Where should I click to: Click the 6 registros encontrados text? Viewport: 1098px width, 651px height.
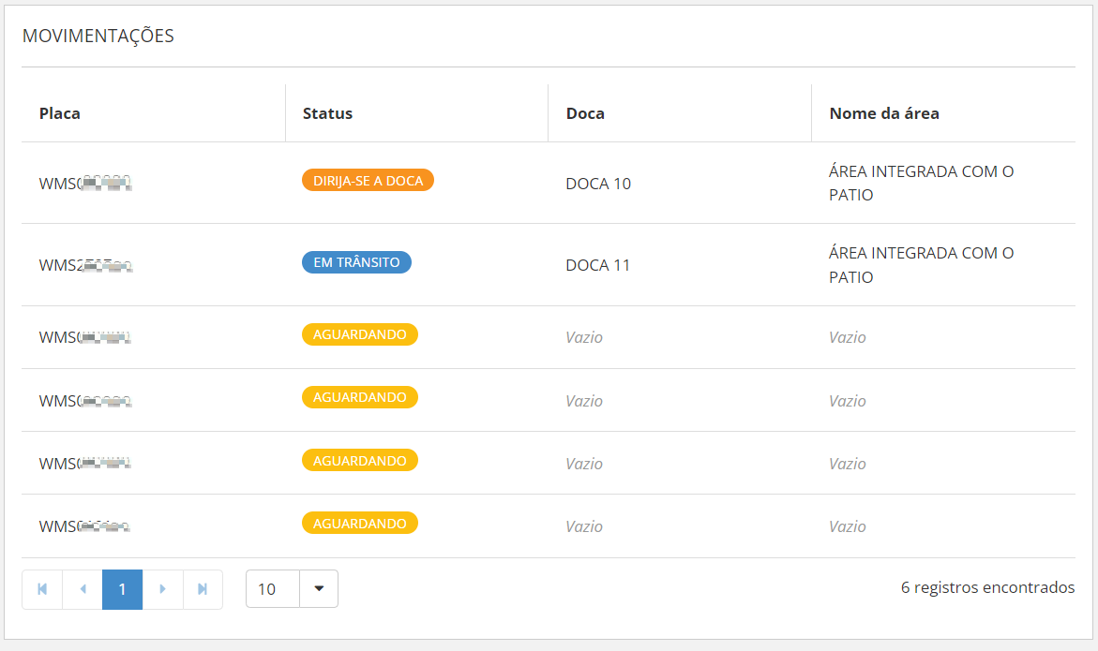coord(987,588)
